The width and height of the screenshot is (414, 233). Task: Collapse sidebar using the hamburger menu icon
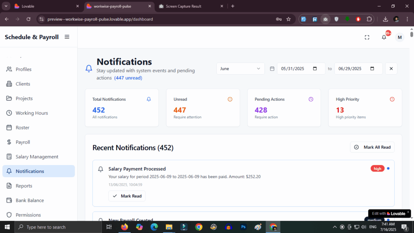[x=67, y=37]
